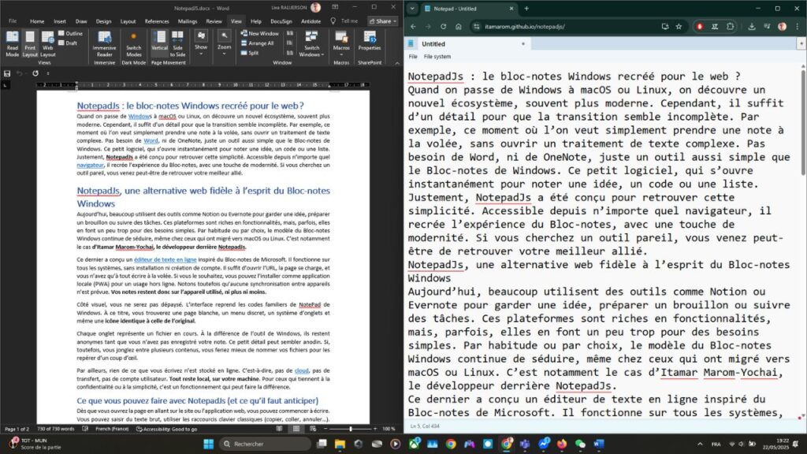The image size is (807, 454).
Task: Open a New Window in Word
Action: click(260, 33)
